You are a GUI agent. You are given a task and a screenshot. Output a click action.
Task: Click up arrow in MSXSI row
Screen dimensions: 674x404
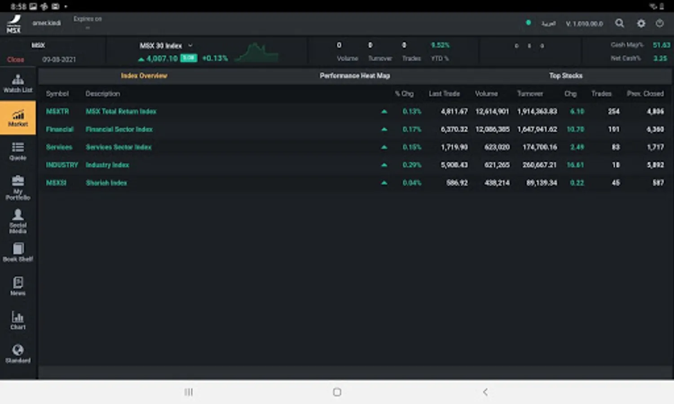click(384, 183)
